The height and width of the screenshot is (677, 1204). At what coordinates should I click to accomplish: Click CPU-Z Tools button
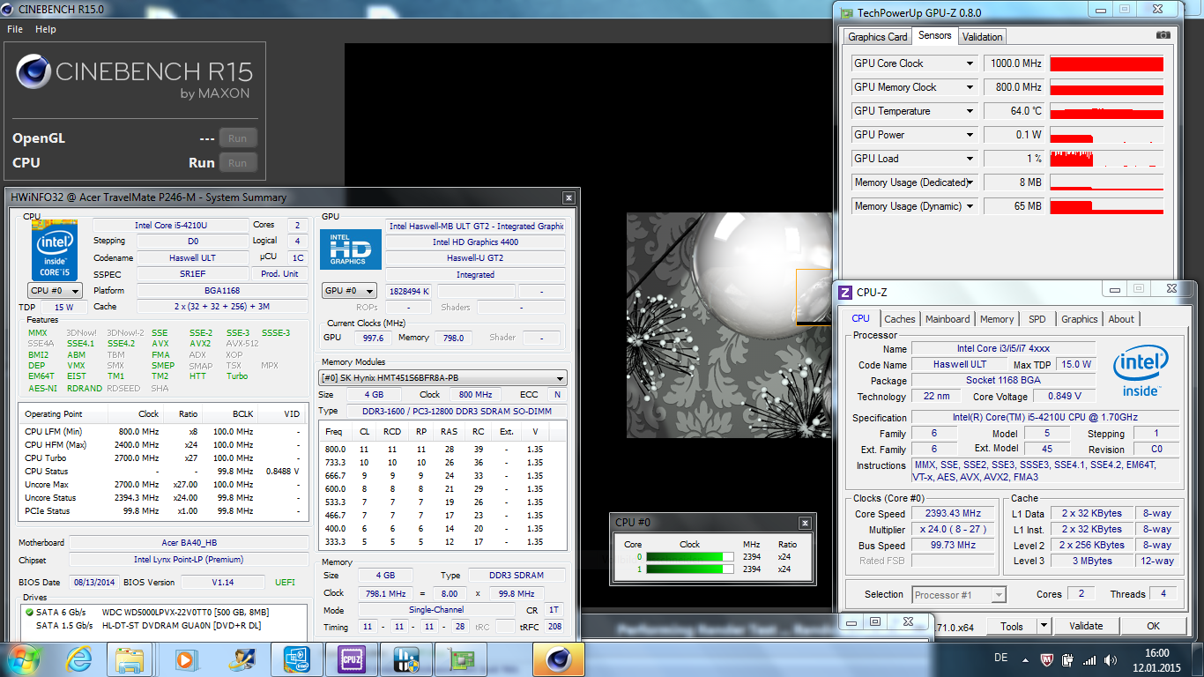coord(1012,626)
